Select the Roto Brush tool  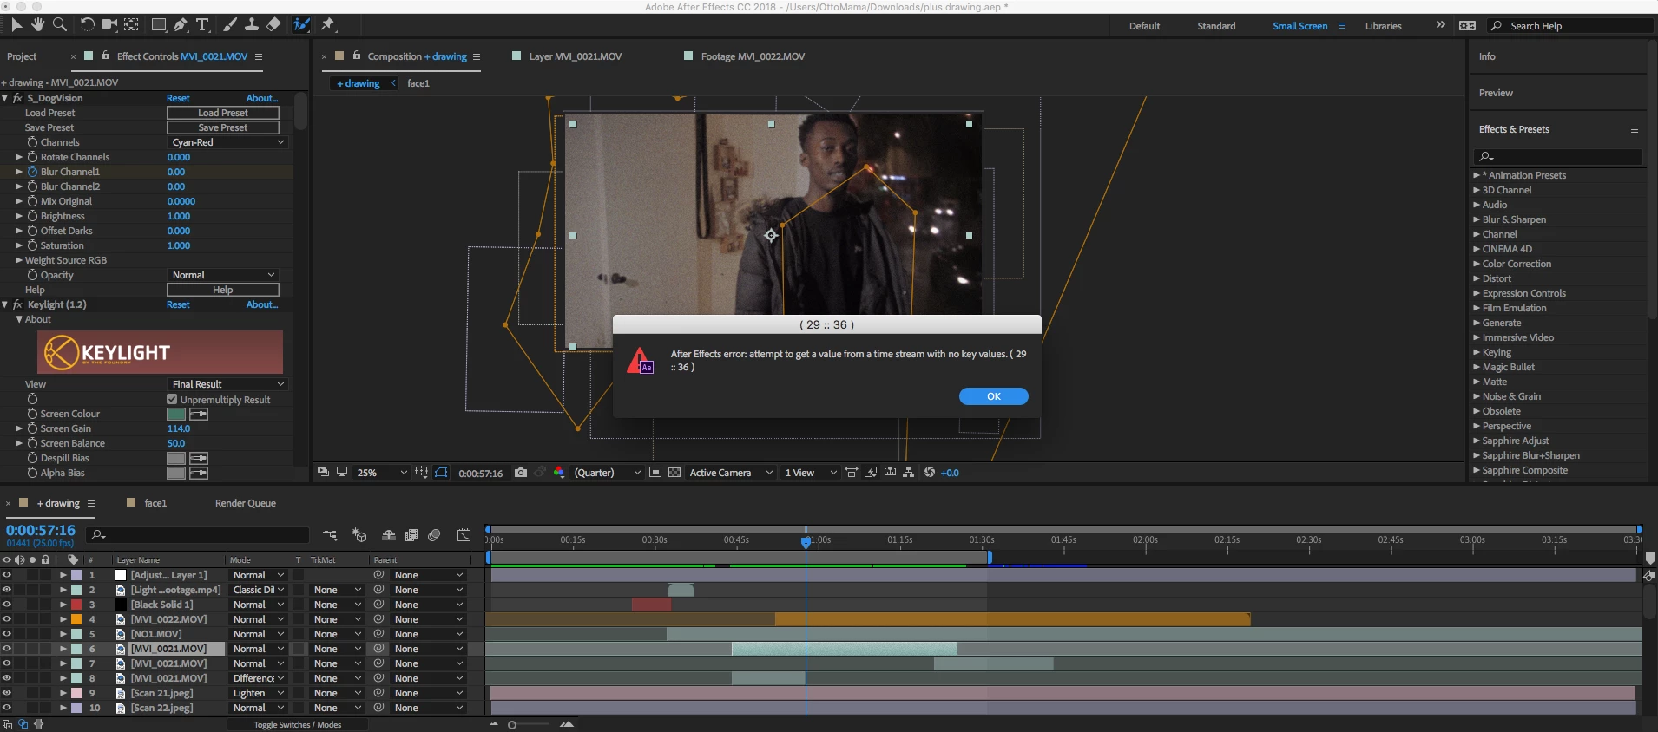pos(301,25)
